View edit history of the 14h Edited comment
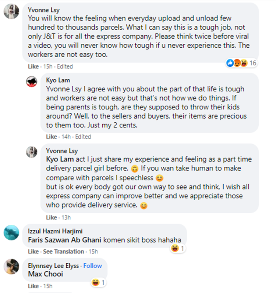This screenshot has height=293, width=276. point(83,137)
